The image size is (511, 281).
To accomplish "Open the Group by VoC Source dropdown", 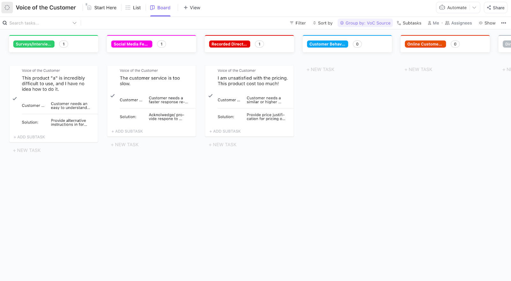I will click(365, 23).
